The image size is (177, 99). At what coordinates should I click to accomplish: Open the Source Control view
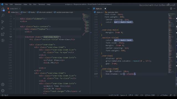tap(3, 22)
